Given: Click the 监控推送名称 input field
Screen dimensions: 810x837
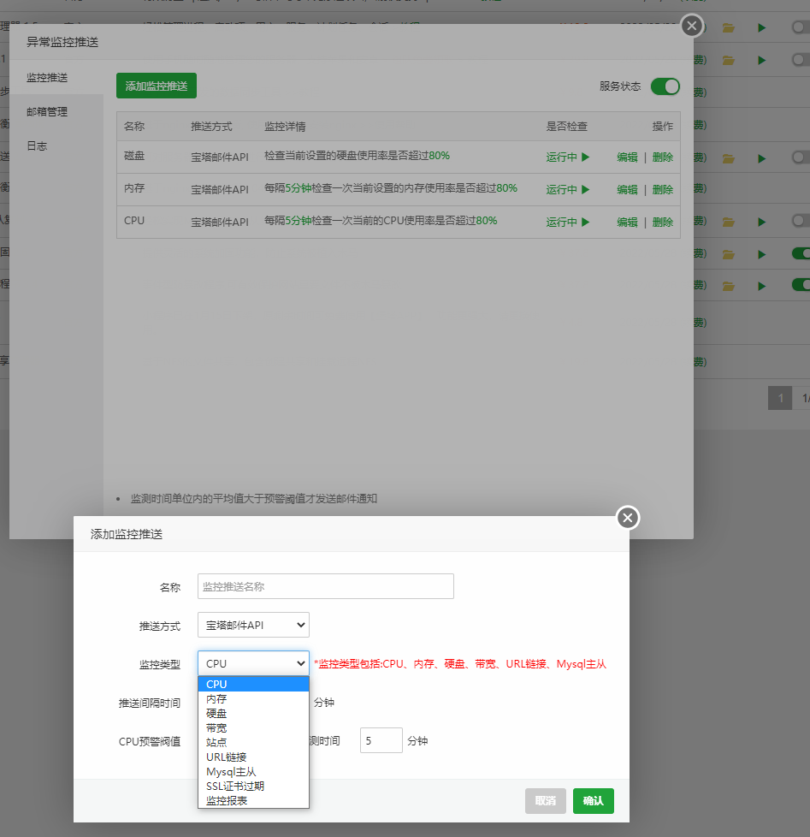Looking at the screenshot, I should (x=326, y=586).
